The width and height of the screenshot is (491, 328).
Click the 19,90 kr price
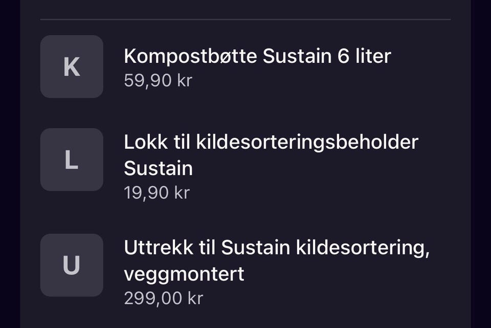click(157, 193)
